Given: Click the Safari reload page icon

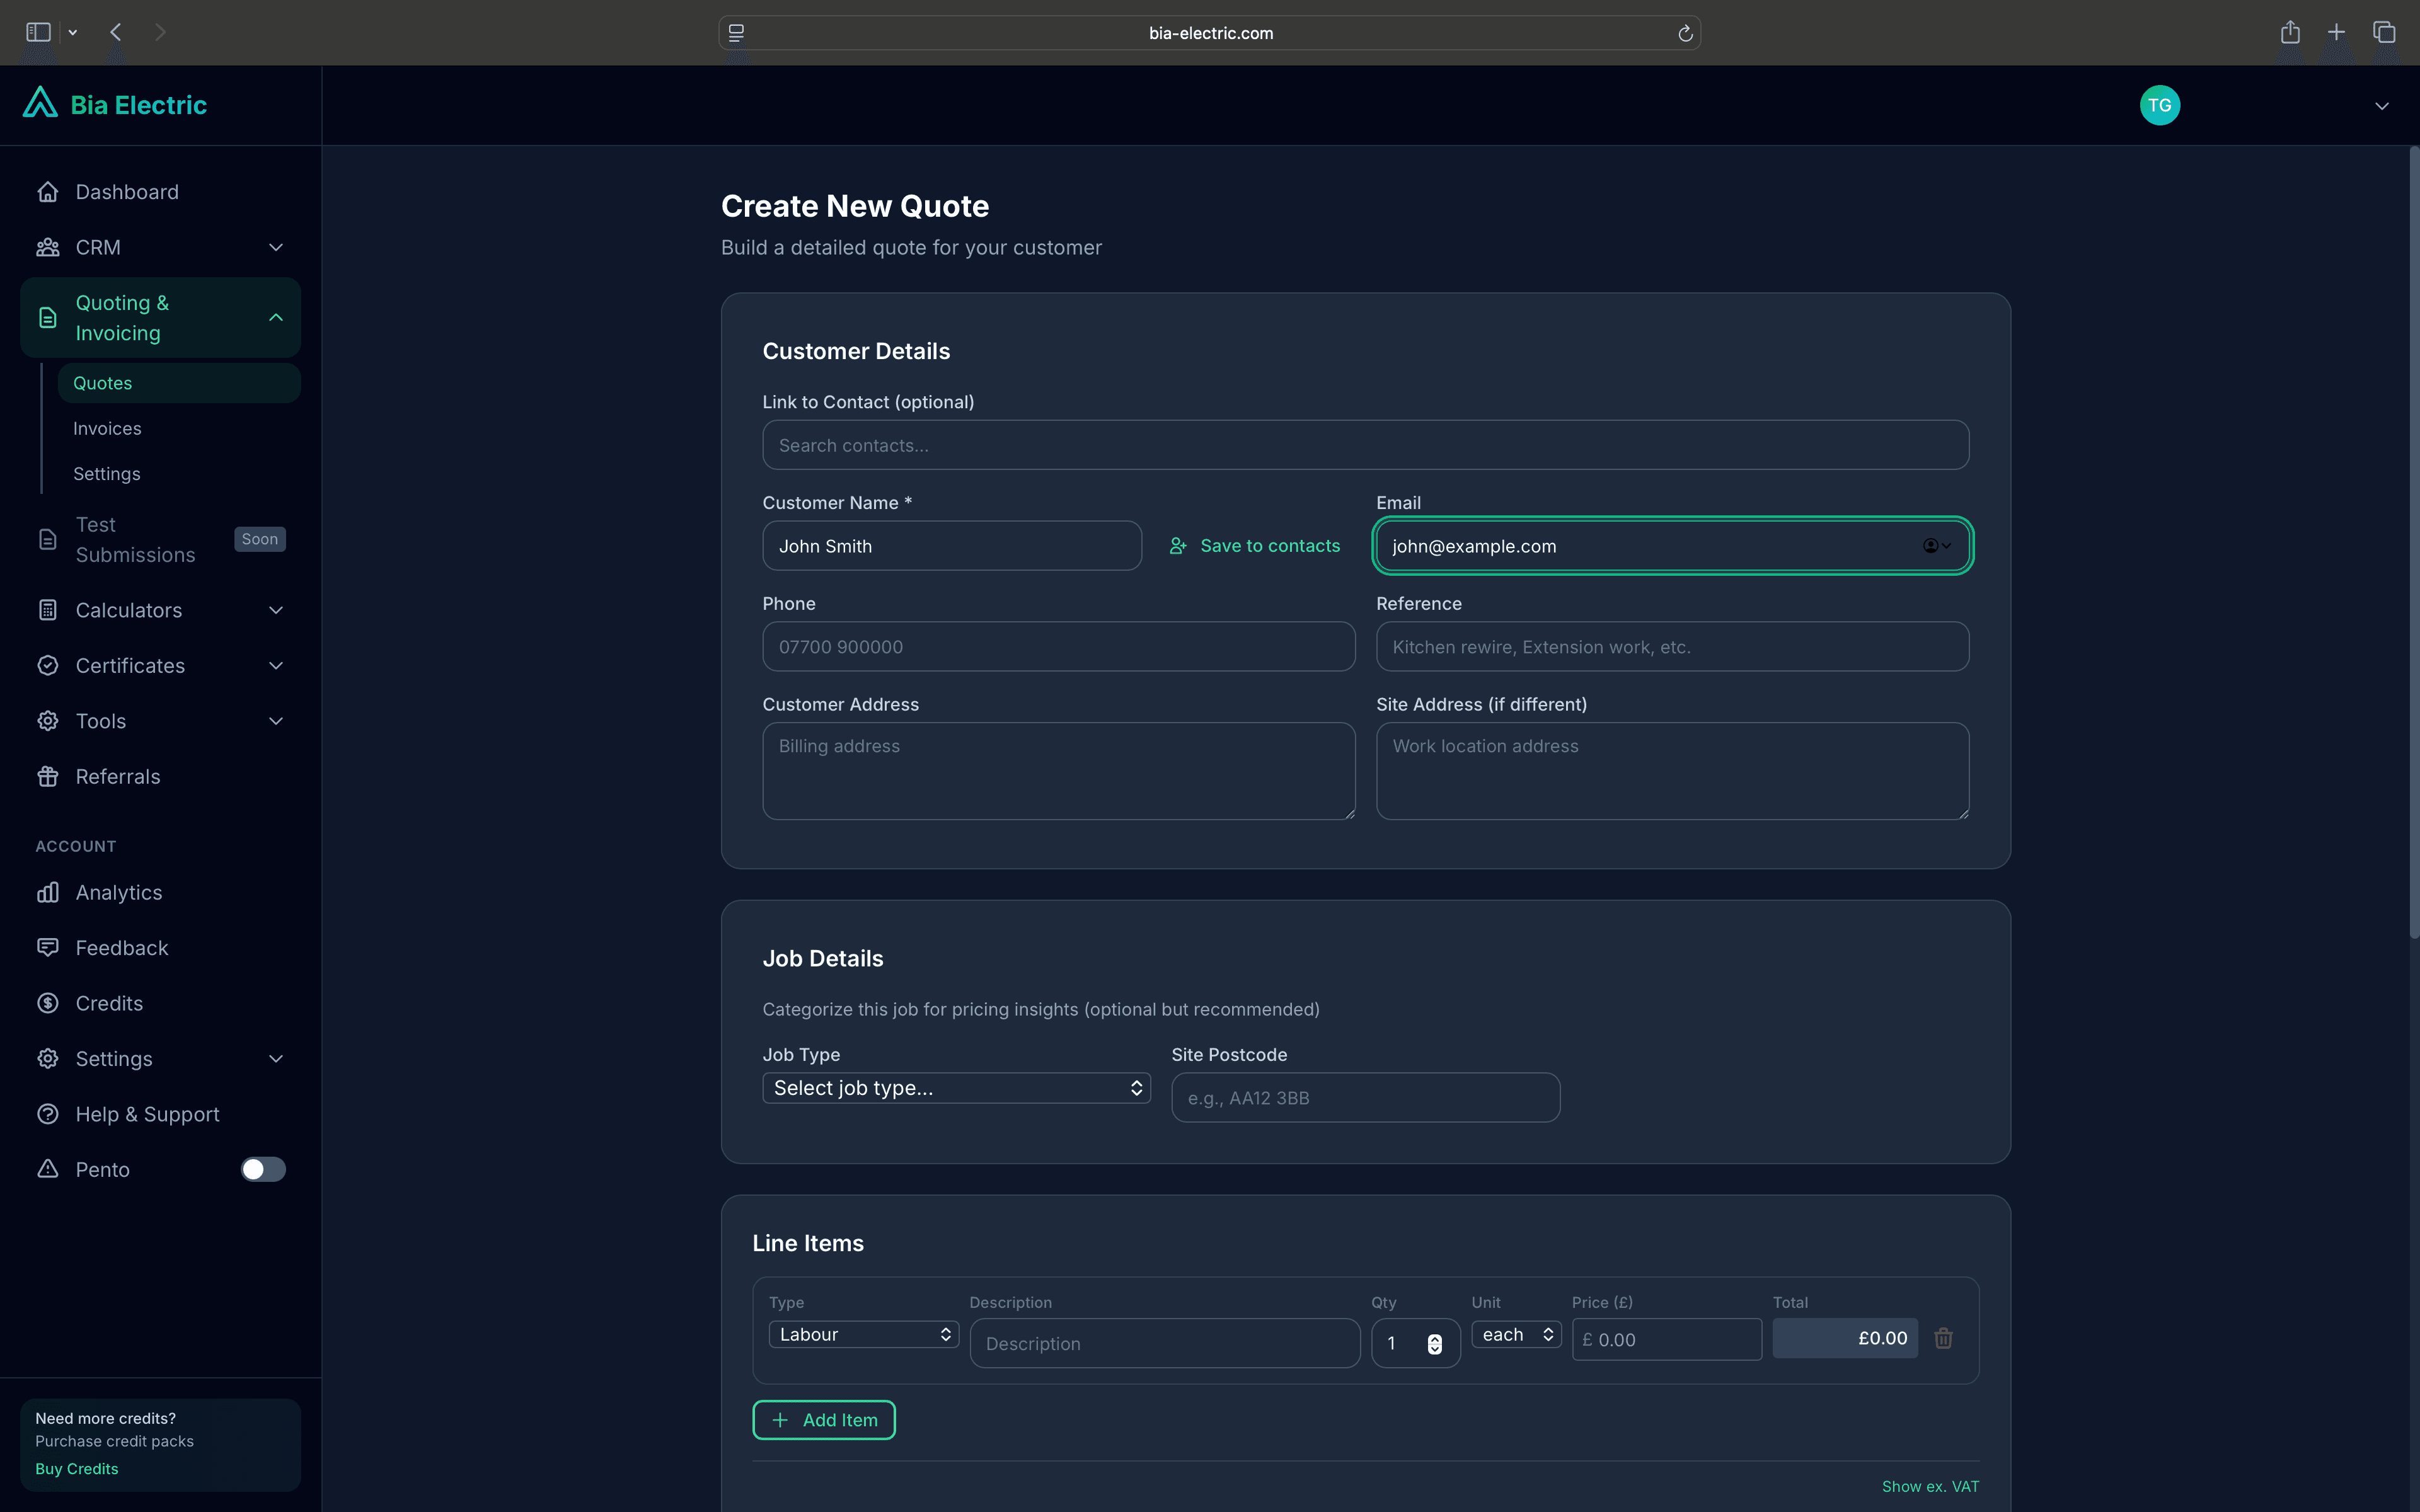Looking at the screenshot, I should coord(1684,33).
